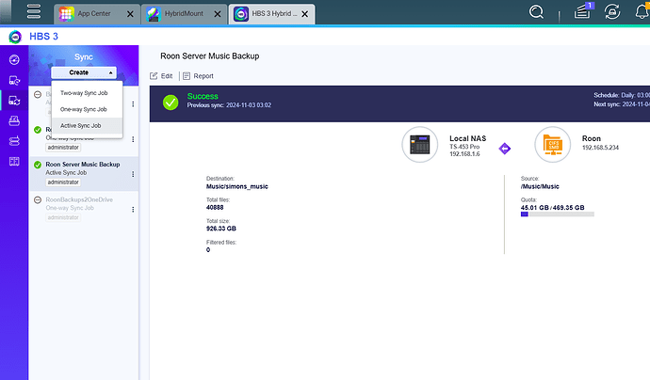Click the Roon server label

pyautogui.click(x=592, y=138)
